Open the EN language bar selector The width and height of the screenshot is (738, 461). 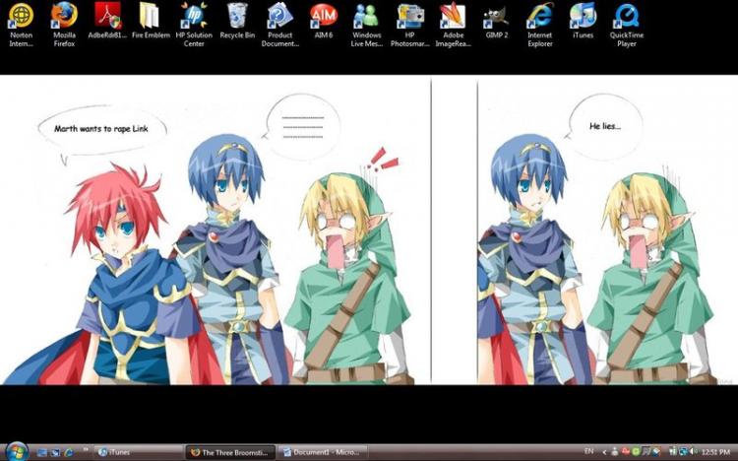pos(588,451)
